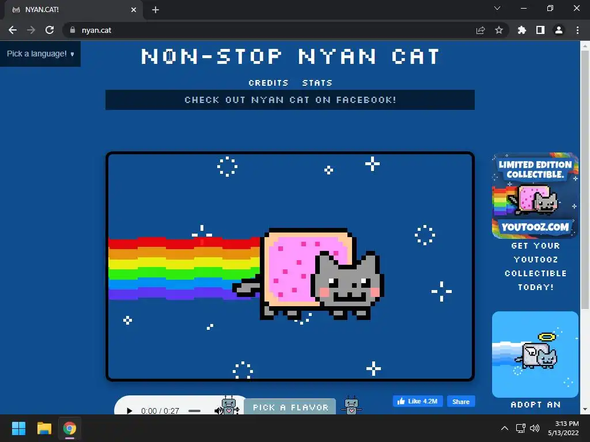
Task: Open the Windows Start menu
Action: (x=18, y=428)
